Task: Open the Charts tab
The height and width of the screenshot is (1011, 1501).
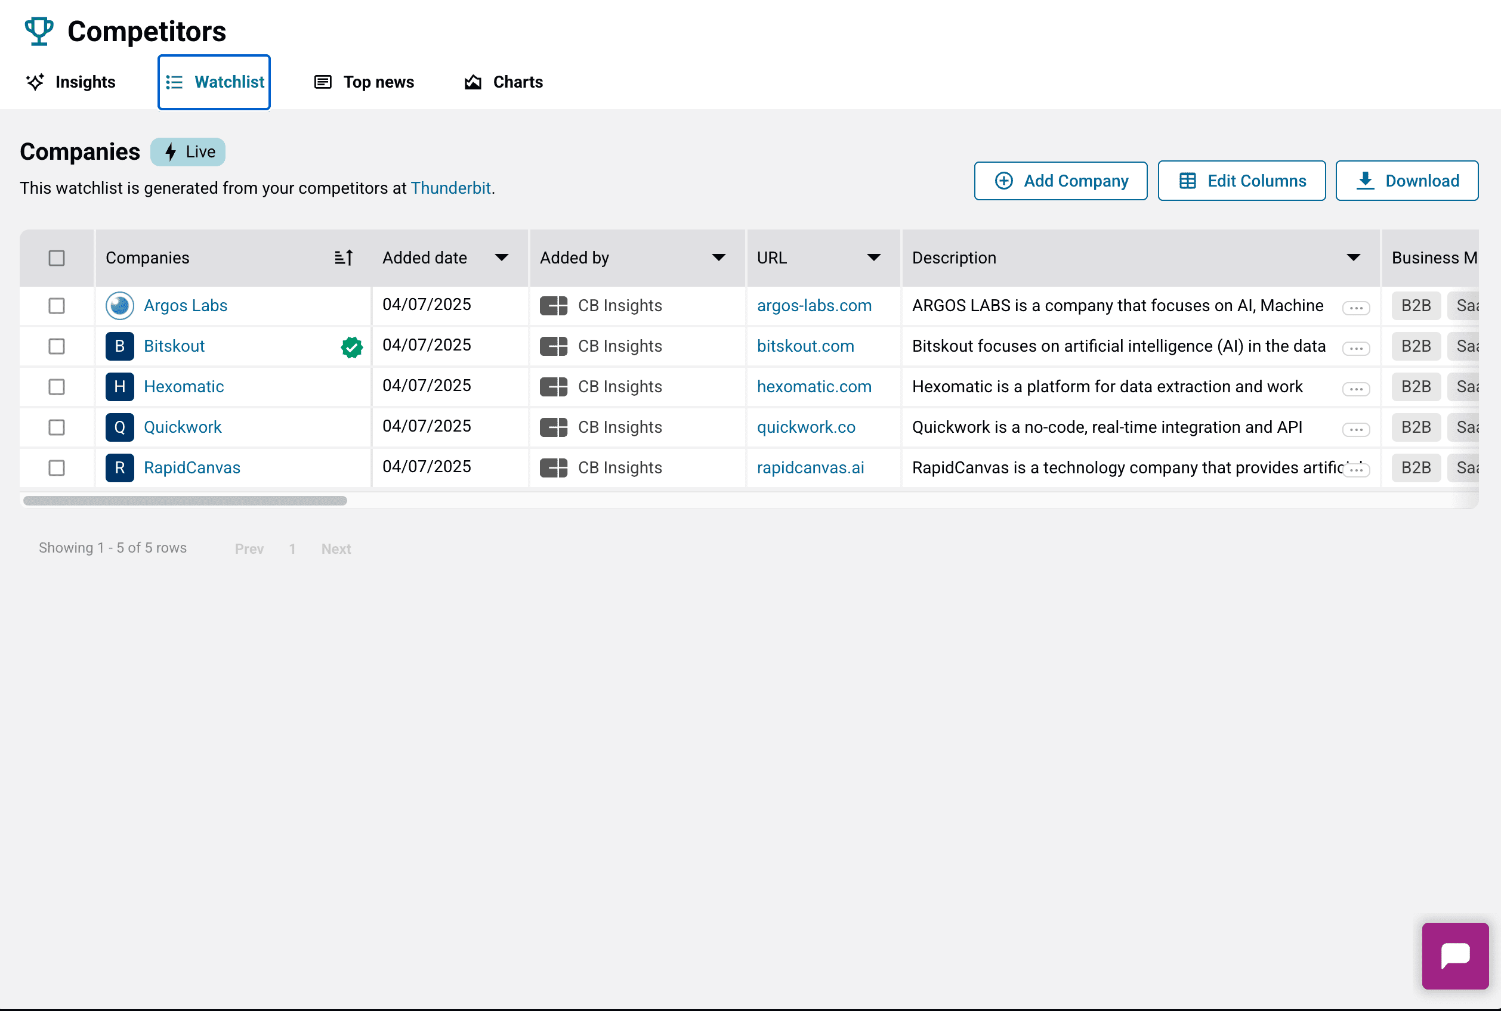Action: pyautogui.click(x=504, y=82)
